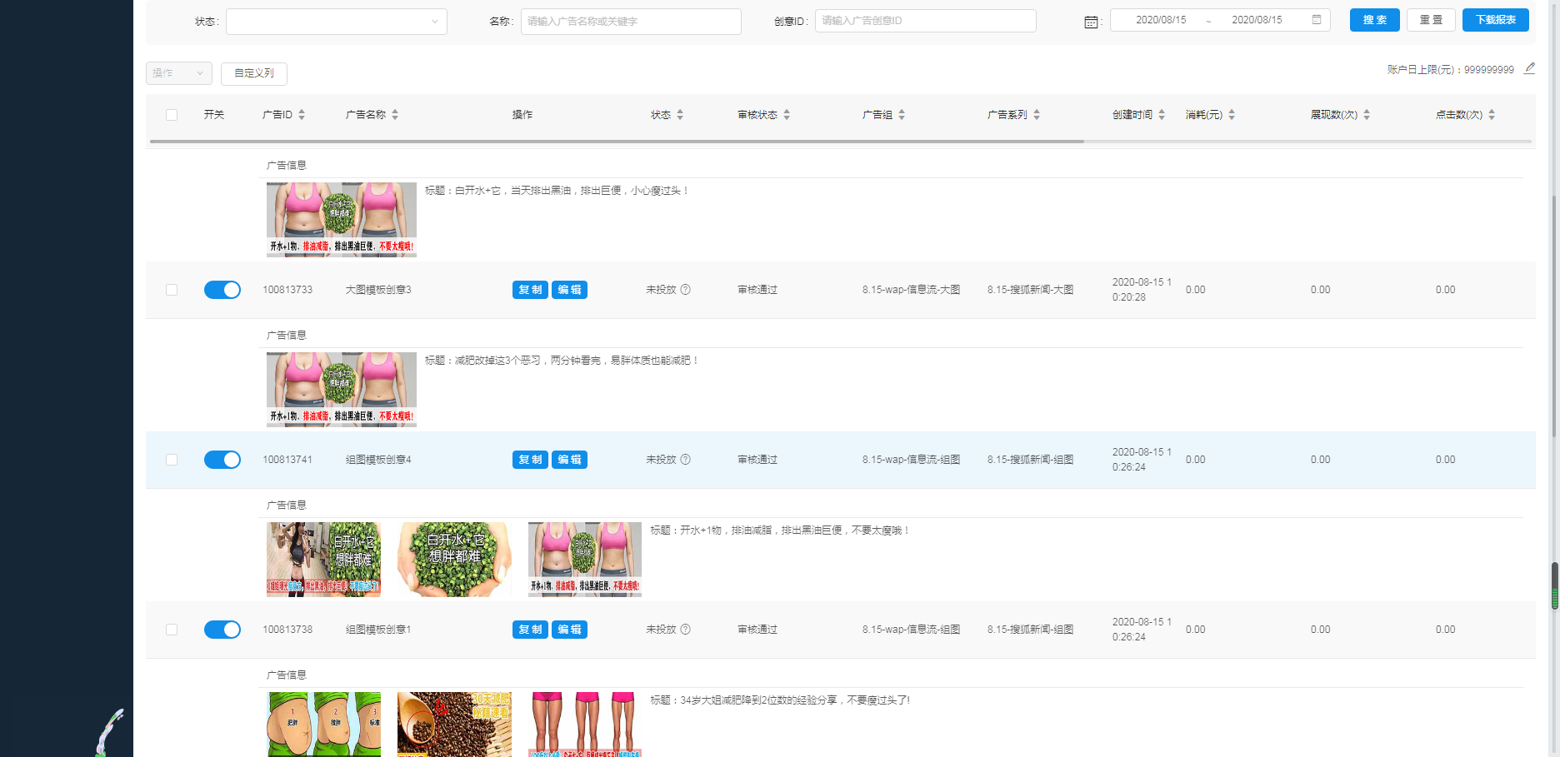
Task: Open the 状态 filter dropdown
Action: (336, 22)
